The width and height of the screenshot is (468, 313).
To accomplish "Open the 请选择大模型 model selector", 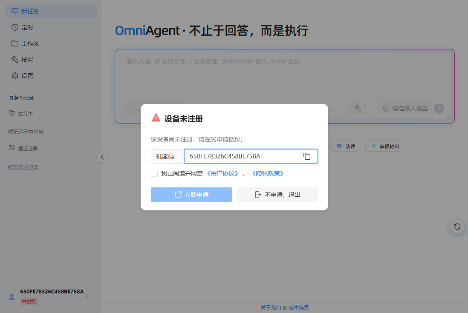I will pyautogui.click(x=405, y=108).
